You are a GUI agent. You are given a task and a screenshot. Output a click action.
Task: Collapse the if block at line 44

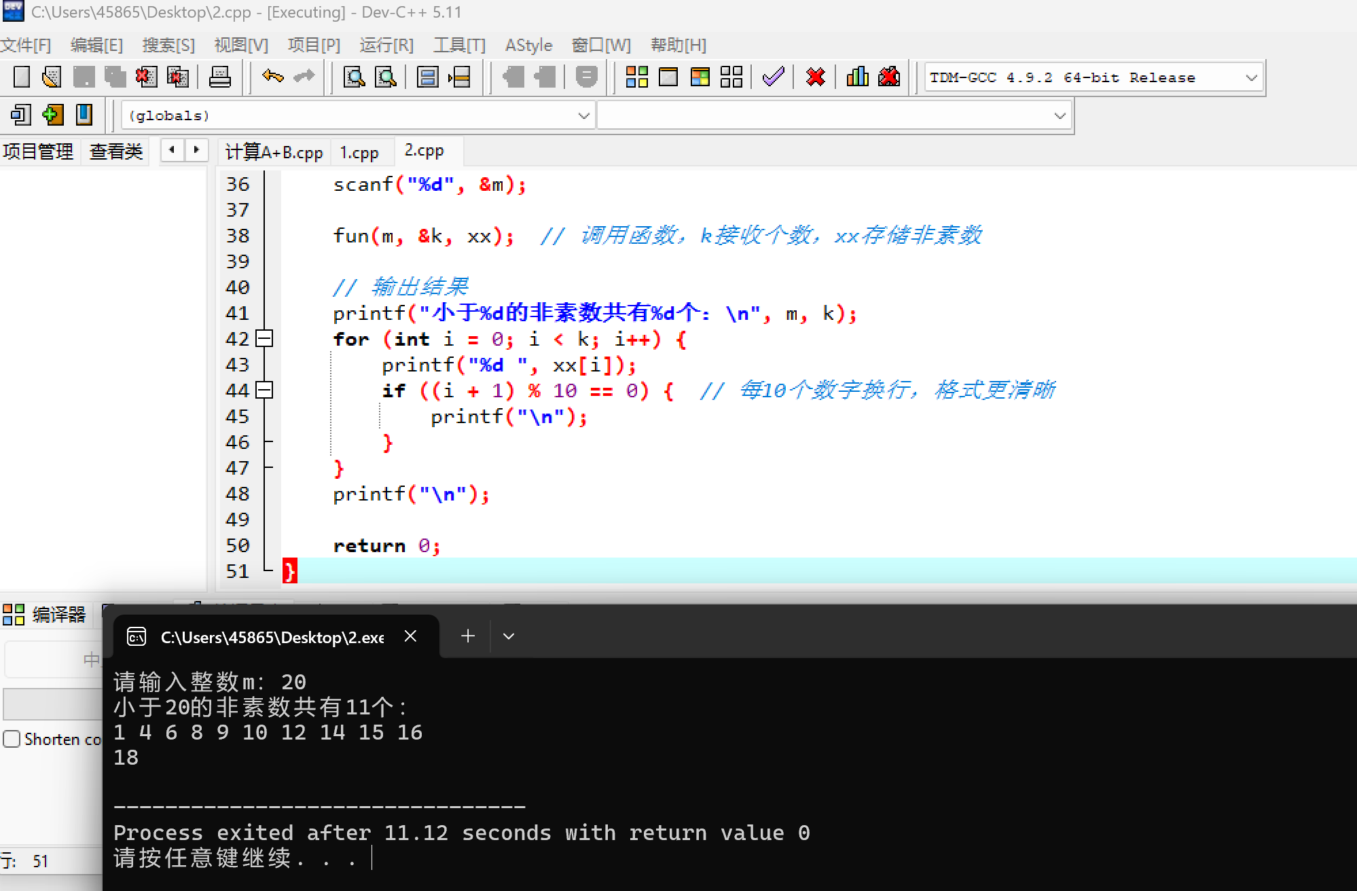click(x=264, y=390)
